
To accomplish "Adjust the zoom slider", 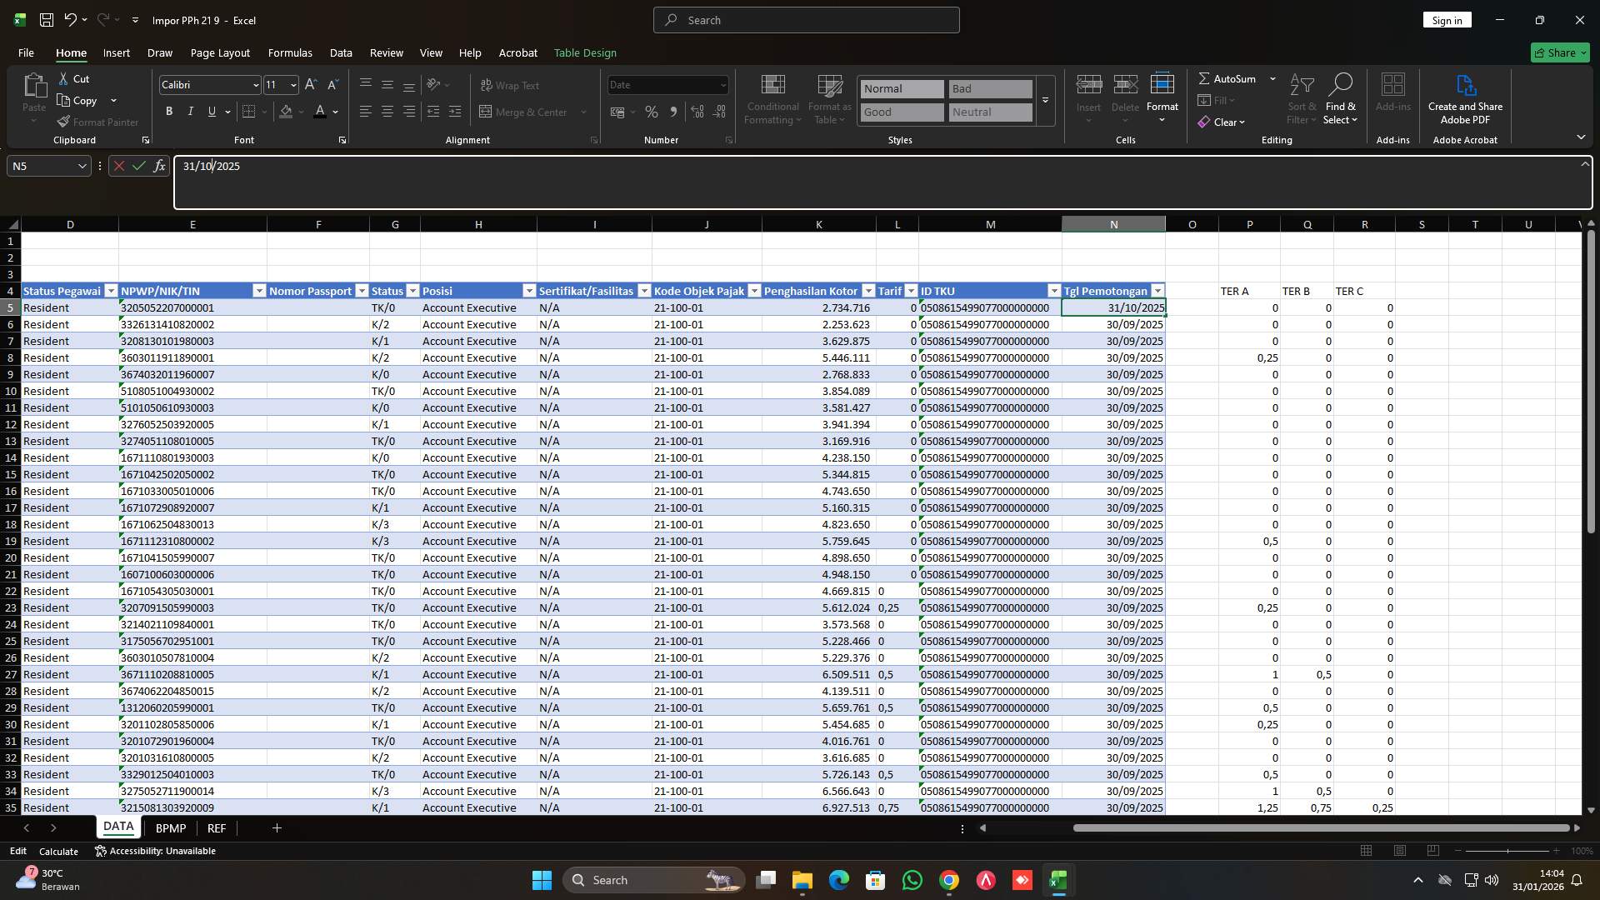I will pyautogui.click(x=1509, y=851).
